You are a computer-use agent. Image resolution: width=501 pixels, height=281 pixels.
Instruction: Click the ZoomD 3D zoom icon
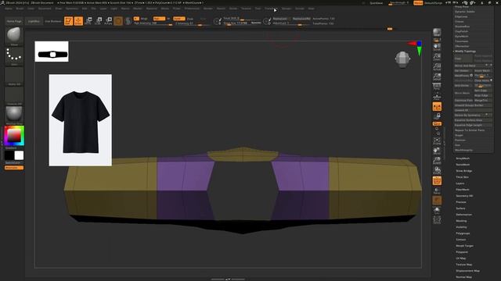coord(437,161)
